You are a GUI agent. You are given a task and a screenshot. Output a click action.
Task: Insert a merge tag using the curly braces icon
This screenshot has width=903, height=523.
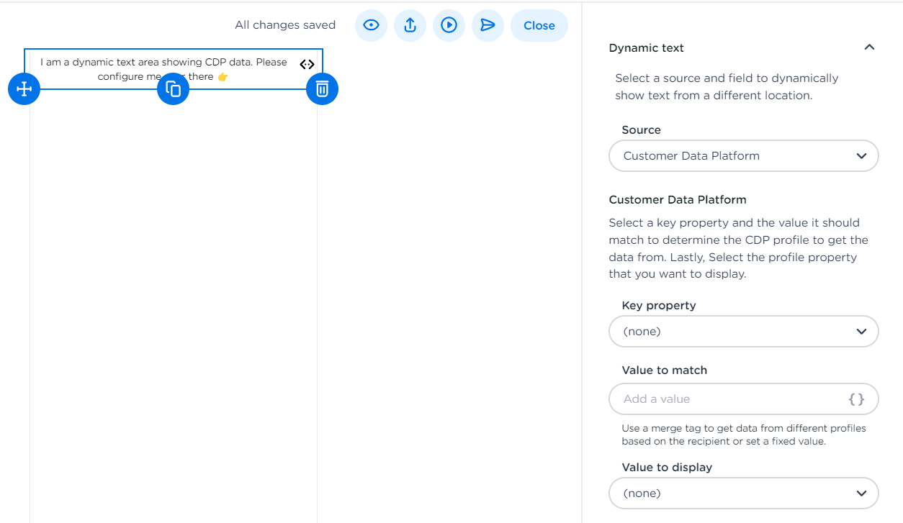pyautogui.click(x=856, y=399)
